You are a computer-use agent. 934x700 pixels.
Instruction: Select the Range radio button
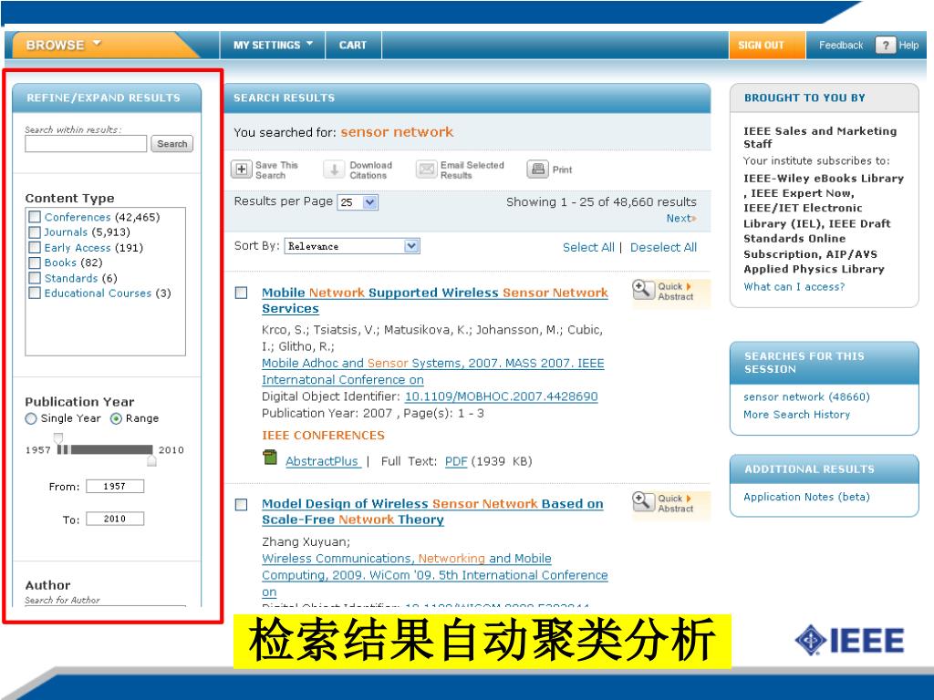click(x=116, y=418)
